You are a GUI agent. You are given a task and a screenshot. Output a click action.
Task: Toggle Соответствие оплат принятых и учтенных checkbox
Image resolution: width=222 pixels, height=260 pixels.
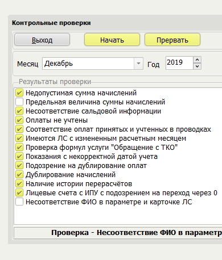click(x=19, y=129)
